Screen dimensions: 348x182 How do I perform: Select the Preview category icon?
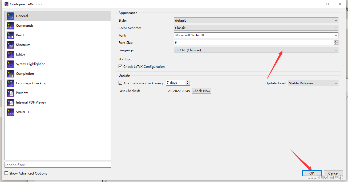(10, 93)
